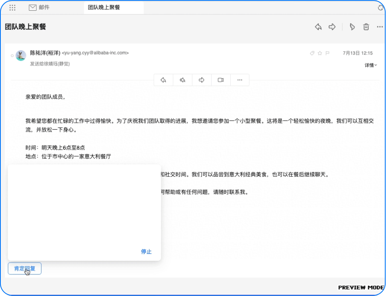Reply all from the message toolbar
Image resolution: width=386 pixels, height=296 pixels.
[x=182, y=80]
